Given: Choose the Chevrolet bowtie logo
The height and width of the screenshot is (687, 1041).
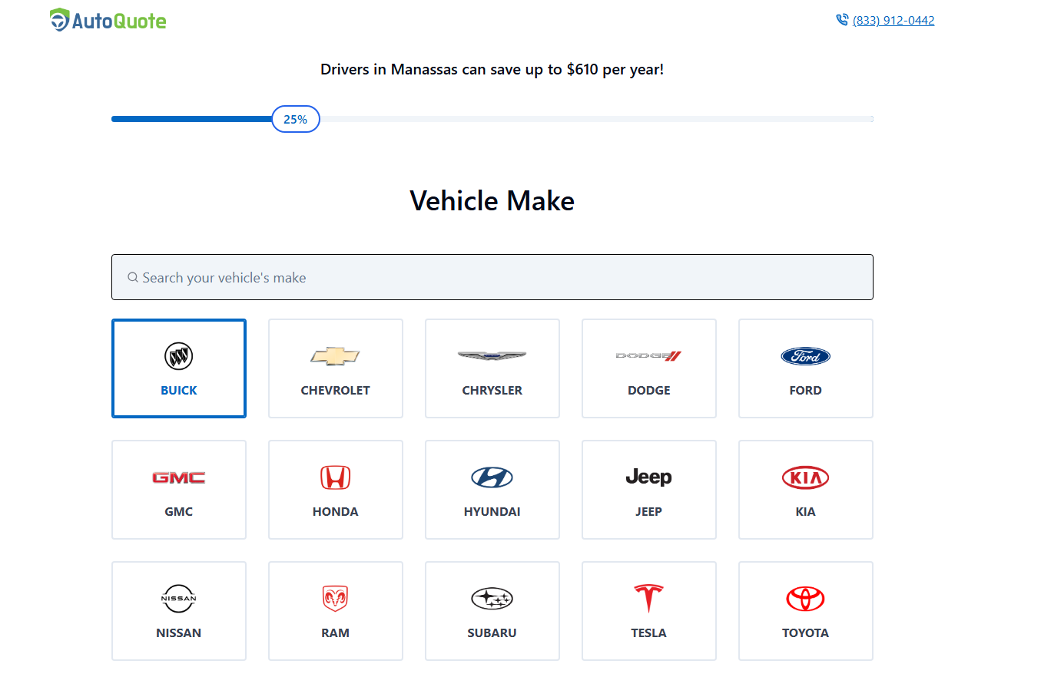Looking at the screenshot, I should 335,356.
